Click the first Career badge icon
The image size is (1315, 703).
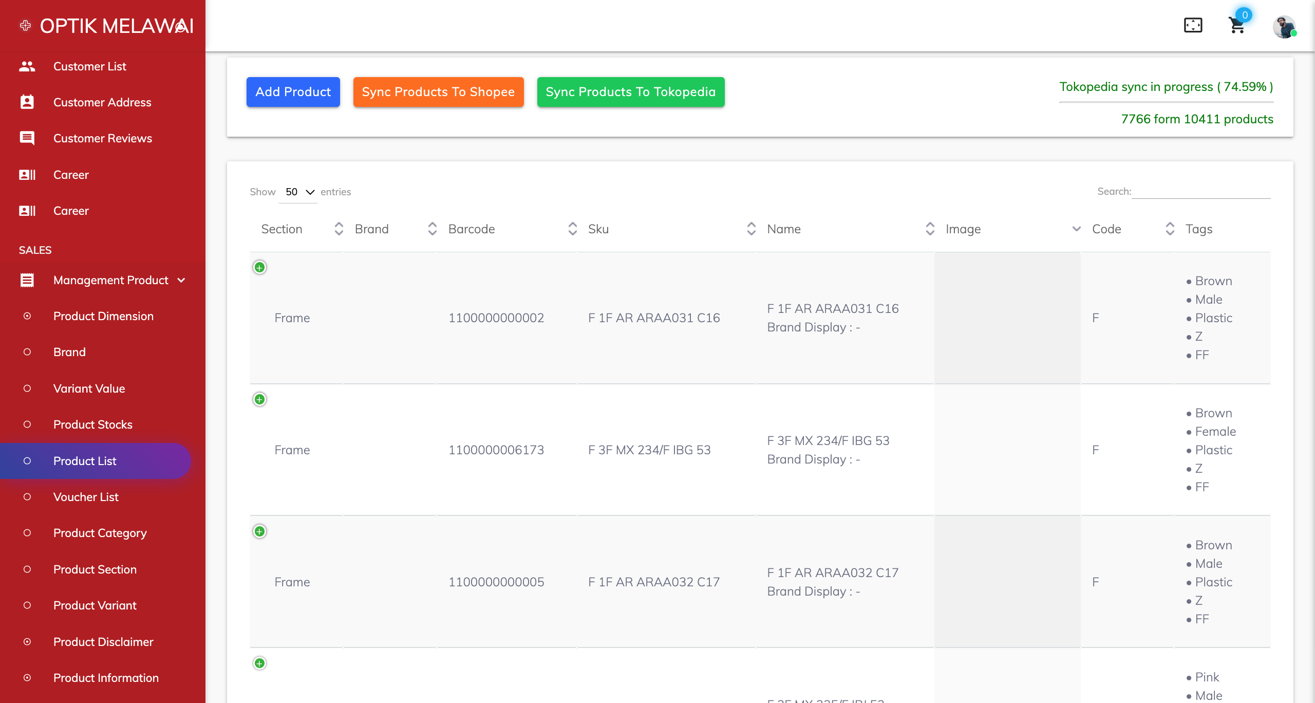(x=27, y=175)
